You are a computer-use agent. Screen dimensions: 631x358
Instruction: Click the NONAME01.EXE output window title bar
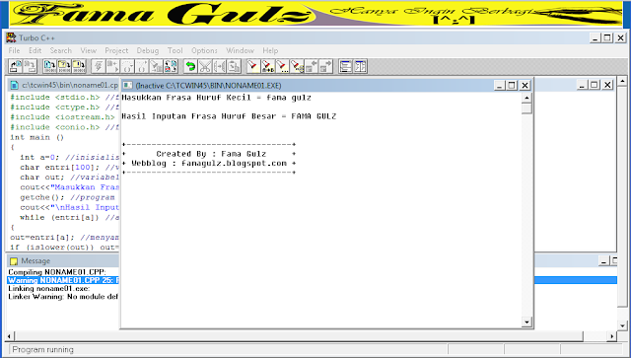308,85
